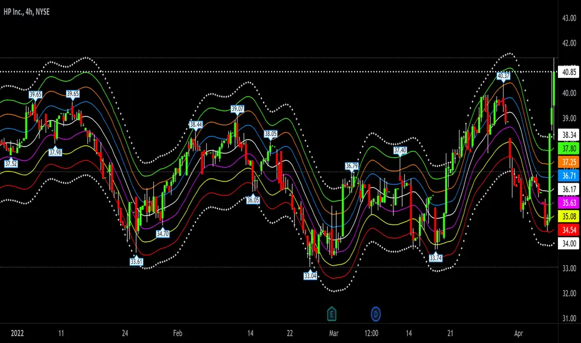
Task: Click the HP Inc., 4h, NYSE title
Action: pyautogui.click(x=26, y=12)
